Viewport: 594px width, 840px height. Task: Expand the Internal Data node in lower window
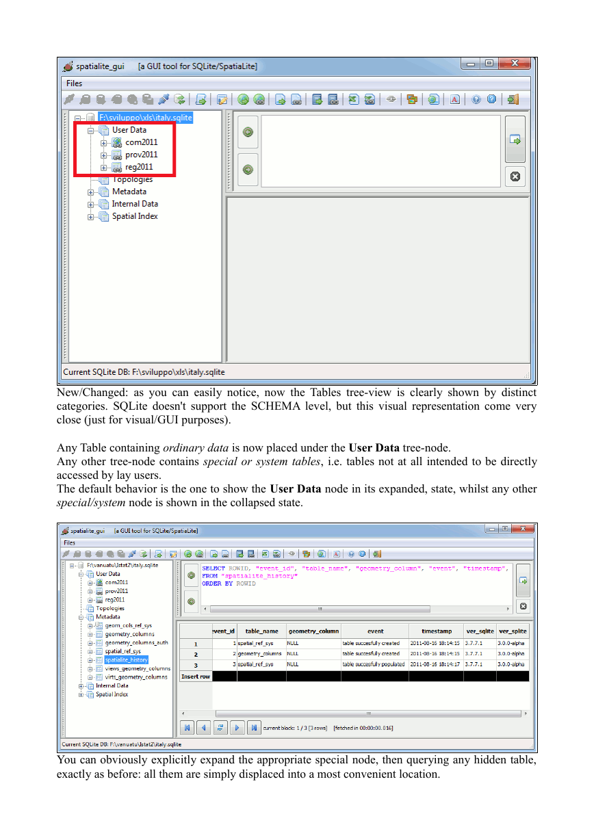click(x=81, y=685)
